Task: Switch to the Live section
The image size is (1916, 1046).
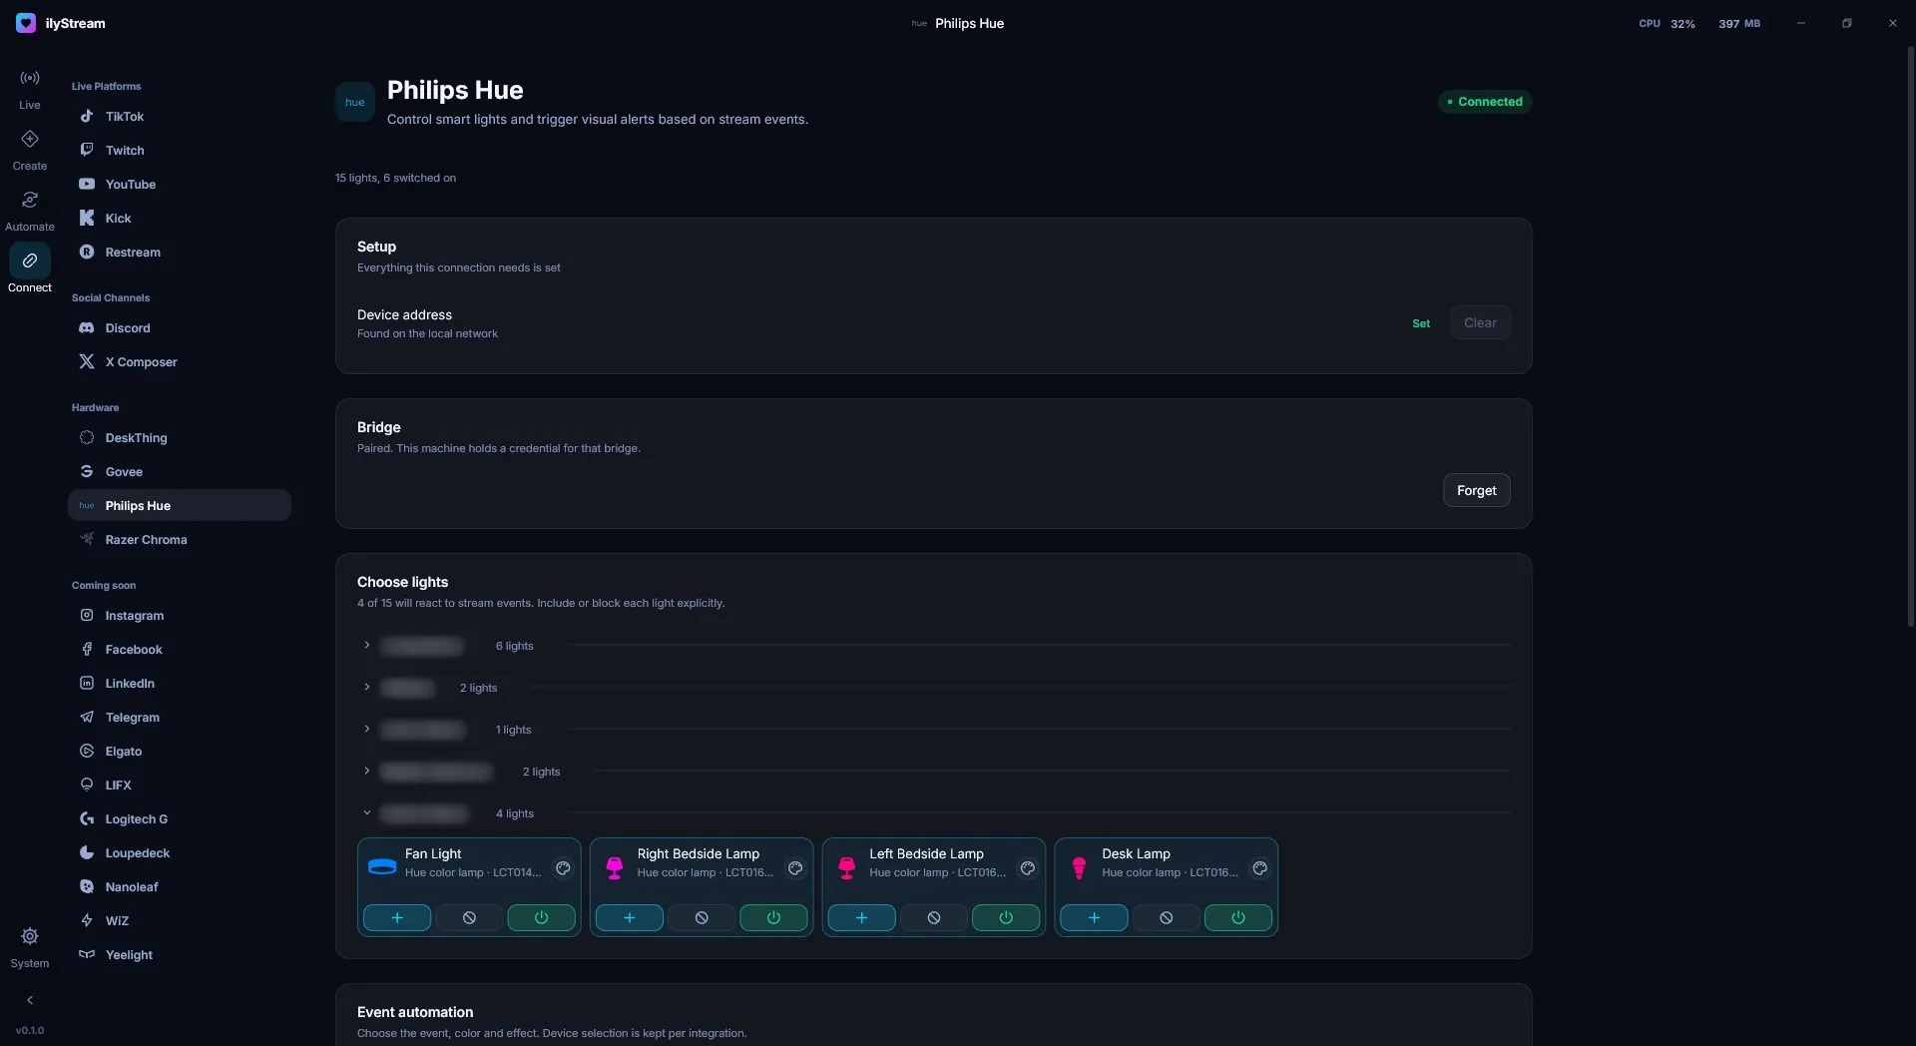Action: pos(30,89)
